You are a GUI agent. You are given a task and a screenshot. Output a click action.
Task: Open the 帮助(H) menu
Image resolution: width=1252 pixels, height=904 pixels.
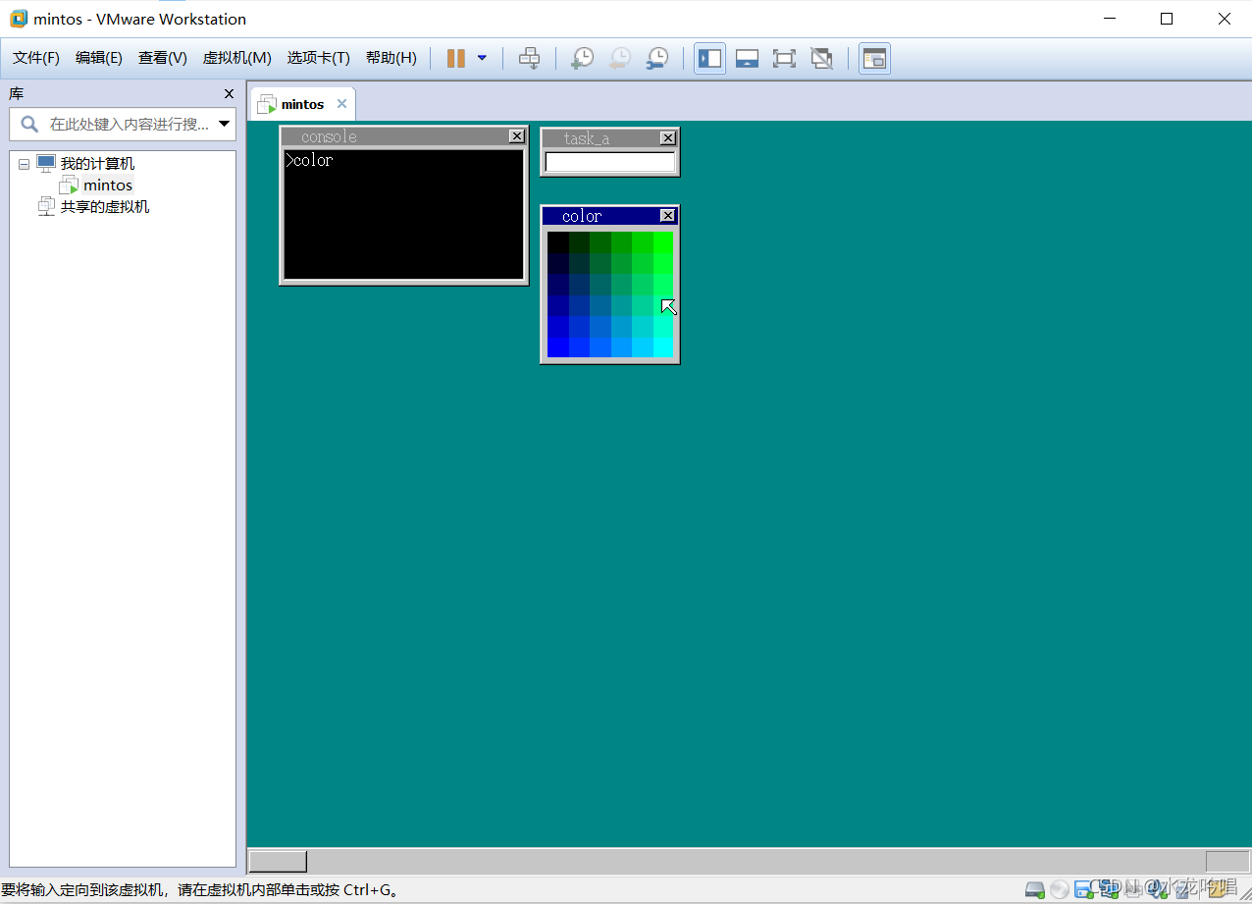[391, 58]
